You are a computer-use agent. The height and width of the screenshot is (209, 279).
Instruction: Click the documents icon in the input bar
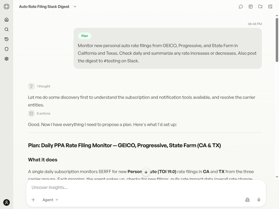pos(247,200)
